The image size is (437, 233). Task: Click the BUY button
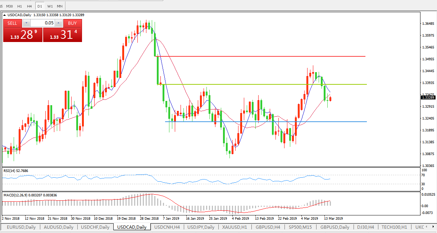[72, 23]
